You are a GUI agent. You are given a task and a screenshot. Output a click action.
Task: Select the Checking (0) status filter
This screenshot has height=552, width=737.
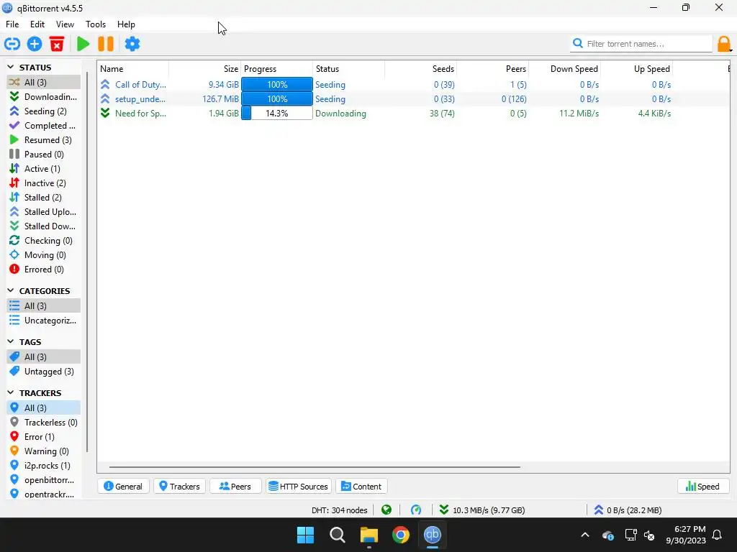[x=44, y=241]
